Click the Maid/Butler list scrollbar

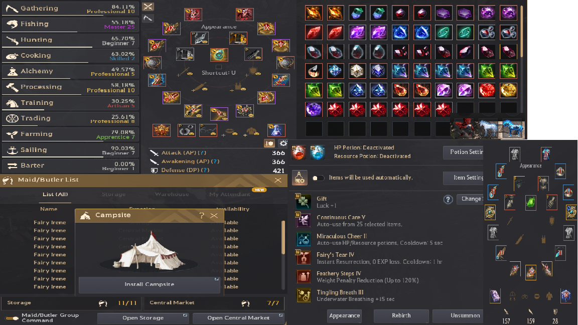pos(283,238)
